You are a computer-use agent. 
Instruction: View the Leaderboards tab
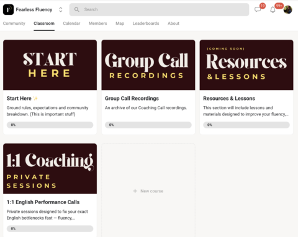(x=146, y=24)
